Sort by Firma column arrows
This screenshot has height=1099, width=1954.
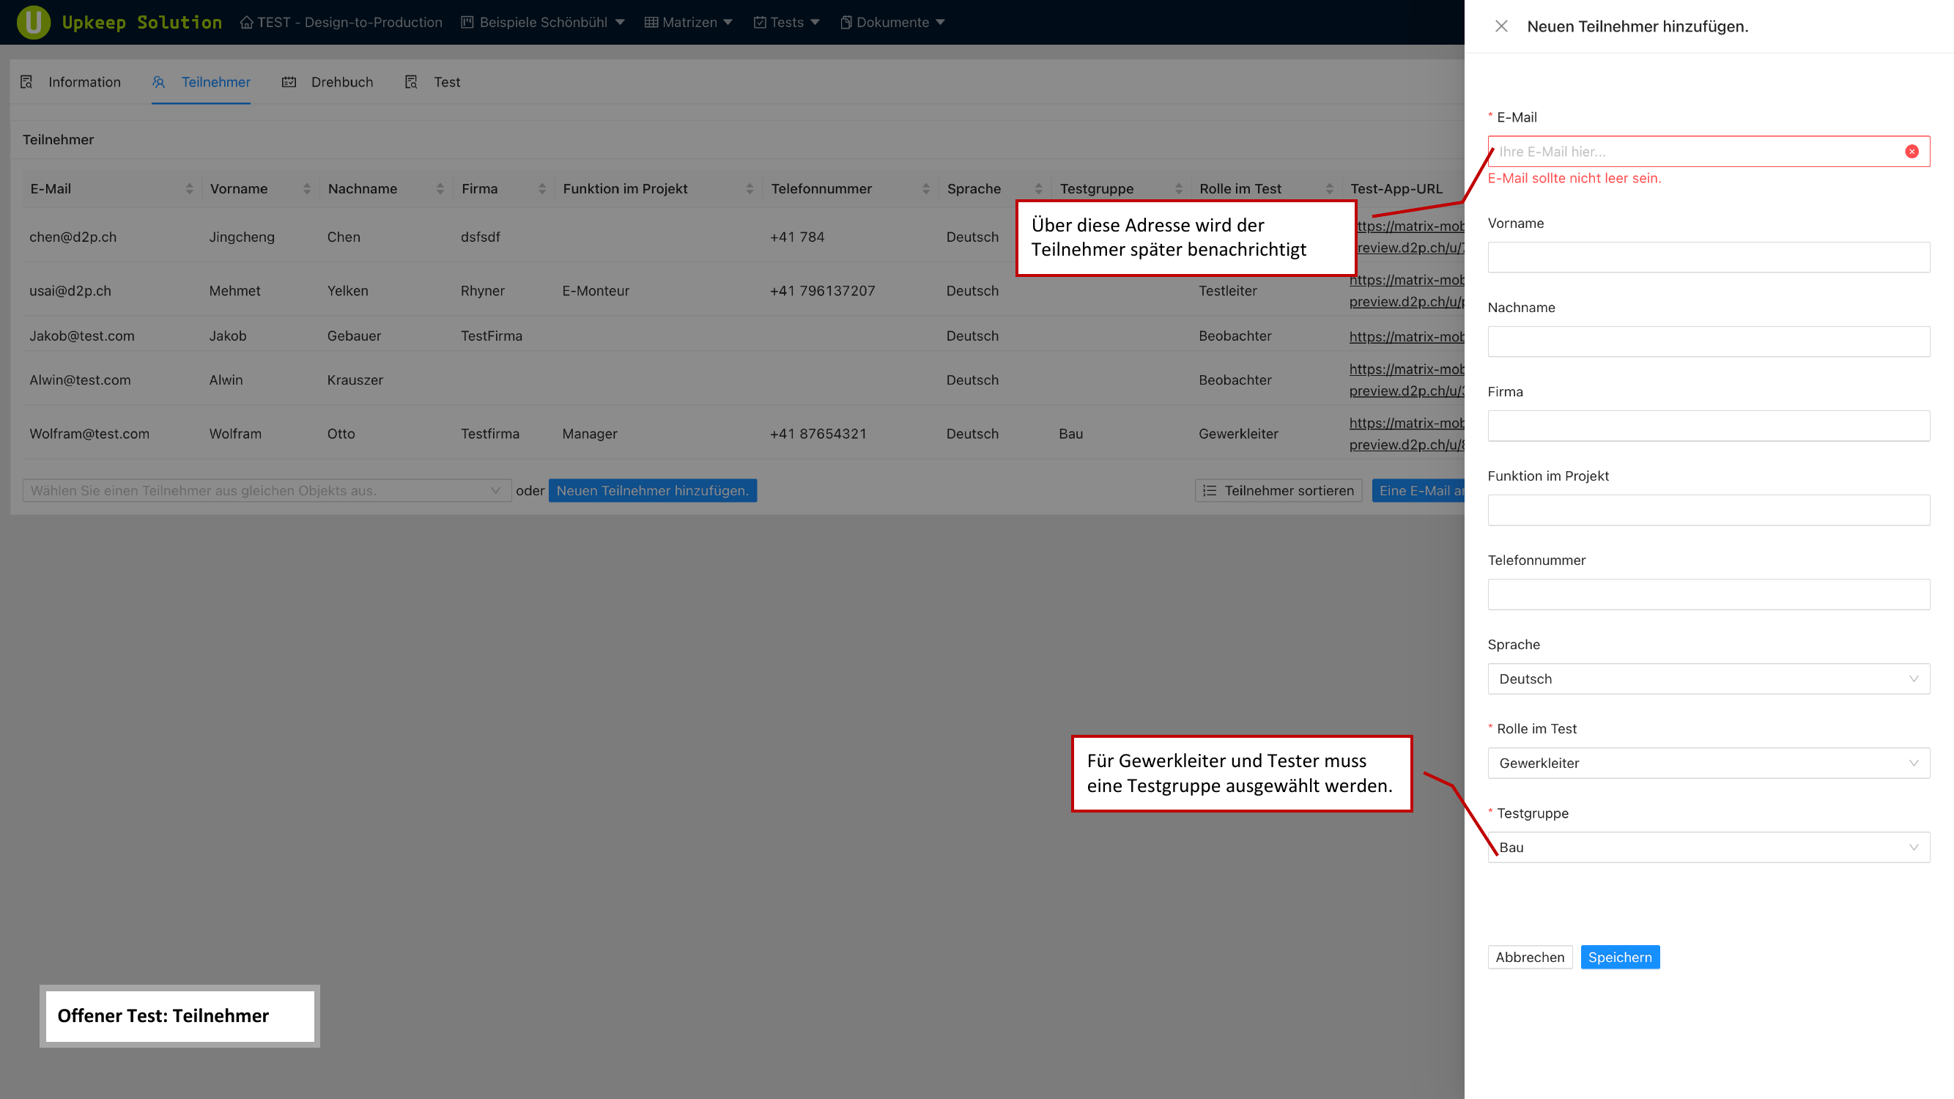(541, 189)
